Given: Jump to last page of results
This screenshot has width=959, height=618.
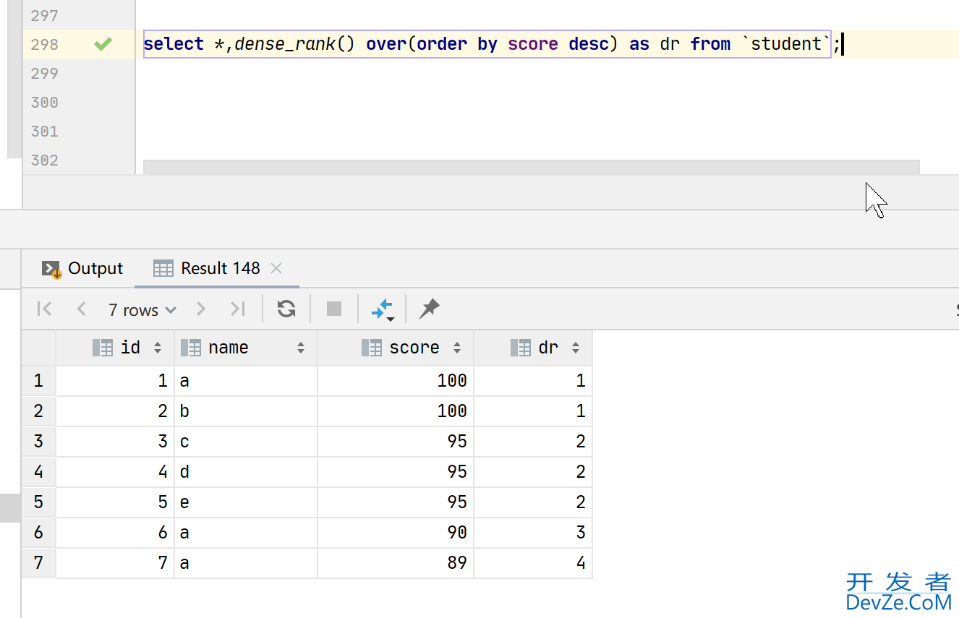Looking at the screenshot, I should (x=237, y=309).
